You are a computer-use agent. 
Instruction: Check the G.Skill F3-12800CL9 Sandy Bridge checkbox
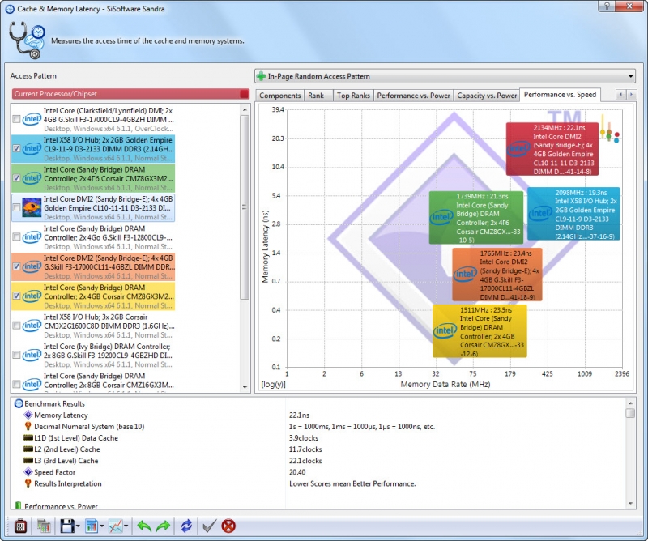(16, 236)
